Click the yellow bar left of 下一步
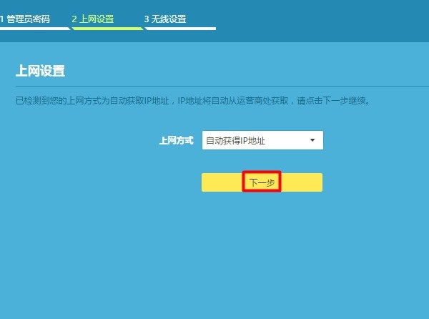This screenshot has width=429, height=319. (222, 182)
